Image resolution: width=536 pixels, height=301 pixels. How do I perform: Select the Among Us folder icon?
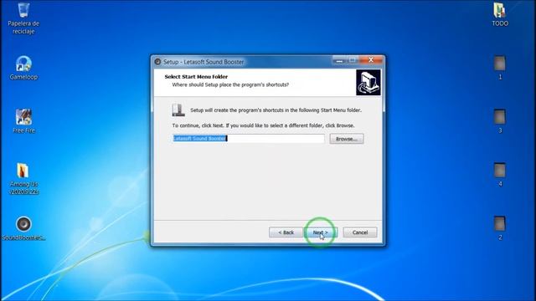coord(23,178)
